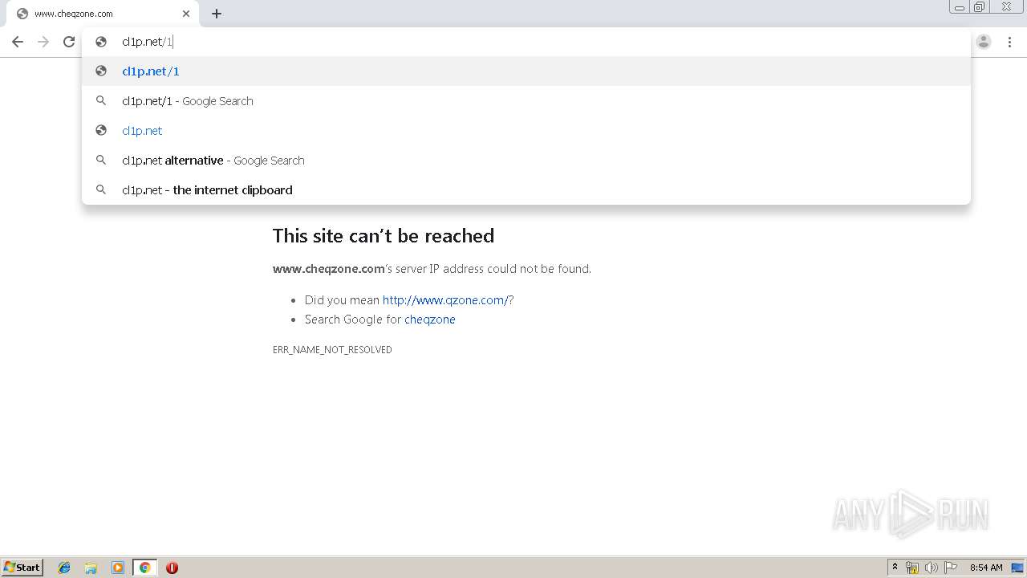Screen dimensions: 1027x578
Task: Click globe icon beside the cl1p.net/1 suggestion
Action: (x=101, y=71)
